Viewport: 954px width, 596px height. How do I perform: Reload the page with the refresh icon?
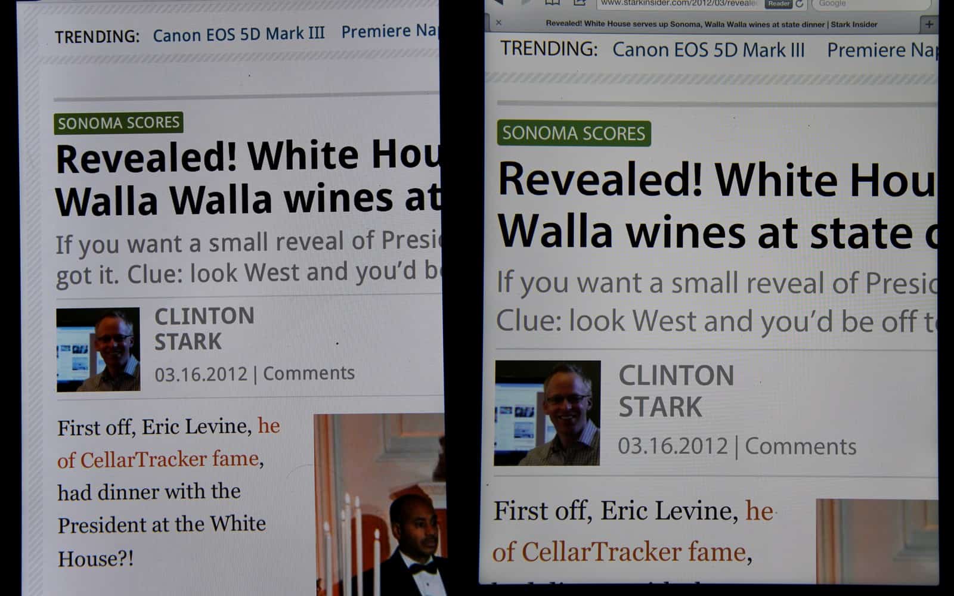coord(800,4)
